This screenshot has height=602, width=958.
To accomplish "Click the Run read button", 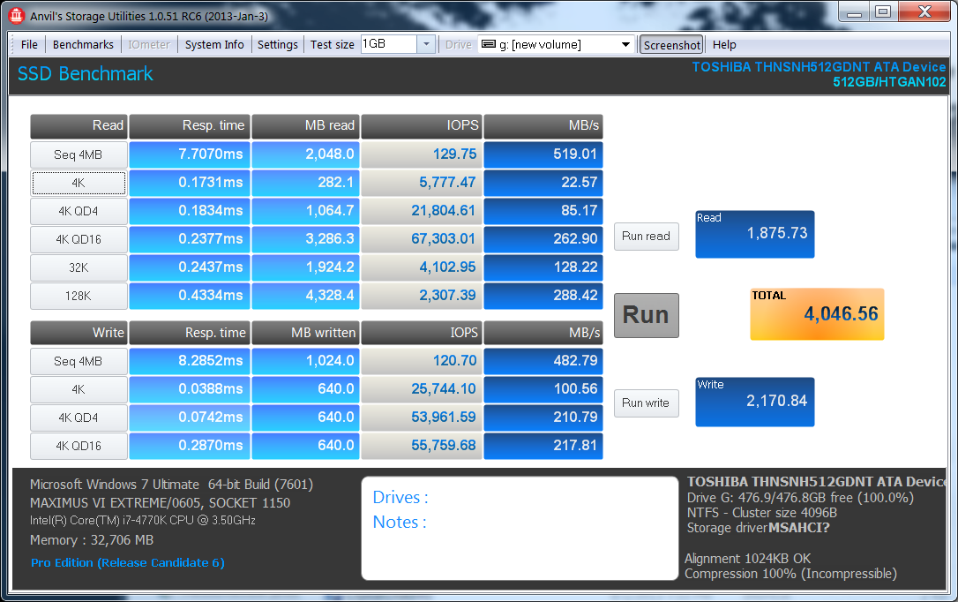I will click(x=646, y=236).
